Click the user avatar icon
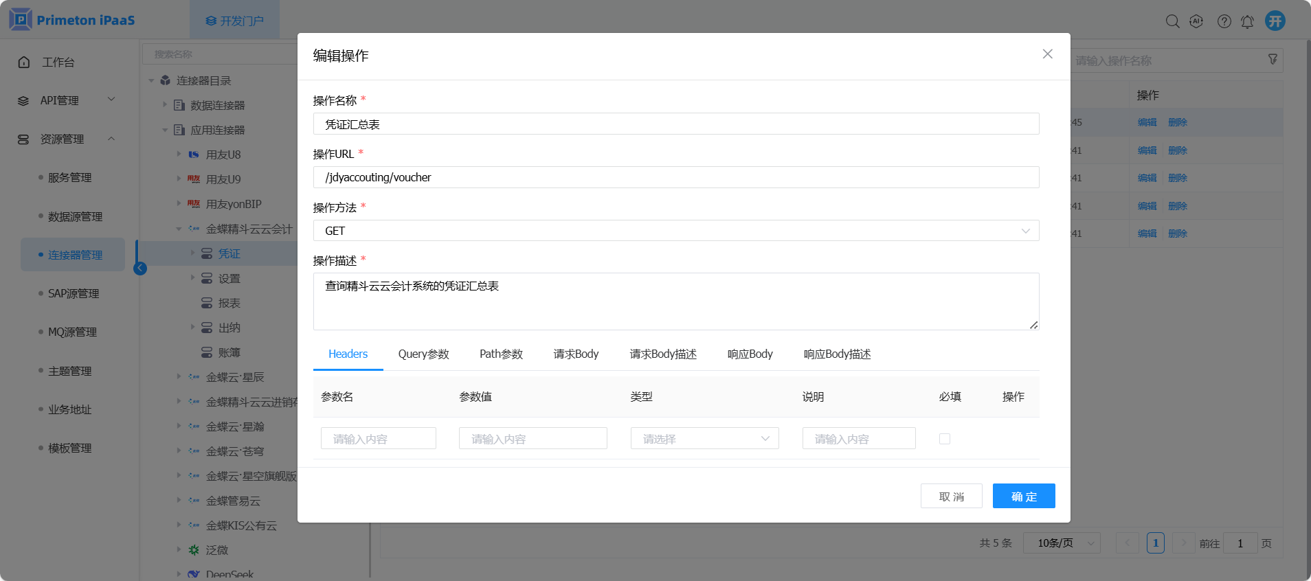Image resolution: width=1311 pixels, height=581 pixels. (x=1275, y=21)
